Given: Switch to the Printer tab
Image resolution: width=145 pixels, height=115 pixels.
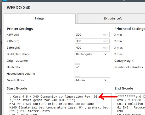Looking at the screenshot, I should [40, 18].
